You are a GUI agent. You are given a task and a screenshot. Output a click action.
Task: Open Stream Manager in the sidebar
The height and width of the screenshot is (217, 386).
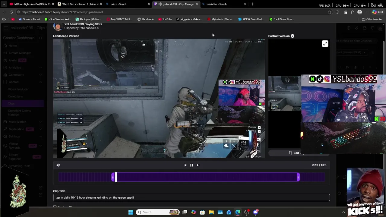click(20, 53)
